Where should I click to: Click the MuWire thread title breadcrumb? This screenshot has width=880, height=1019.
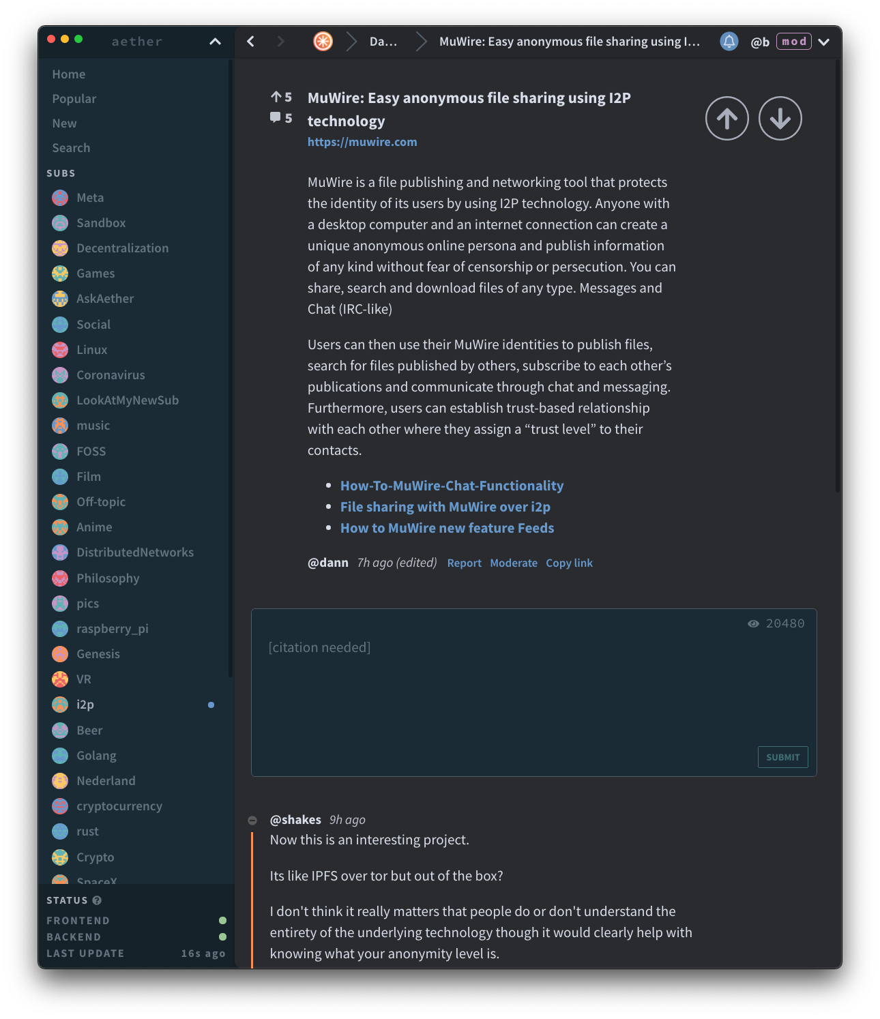(x=570, y=42)
